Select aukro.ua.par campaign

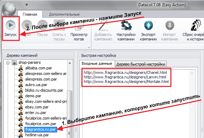pyautogui.click(x=36, y=85)
